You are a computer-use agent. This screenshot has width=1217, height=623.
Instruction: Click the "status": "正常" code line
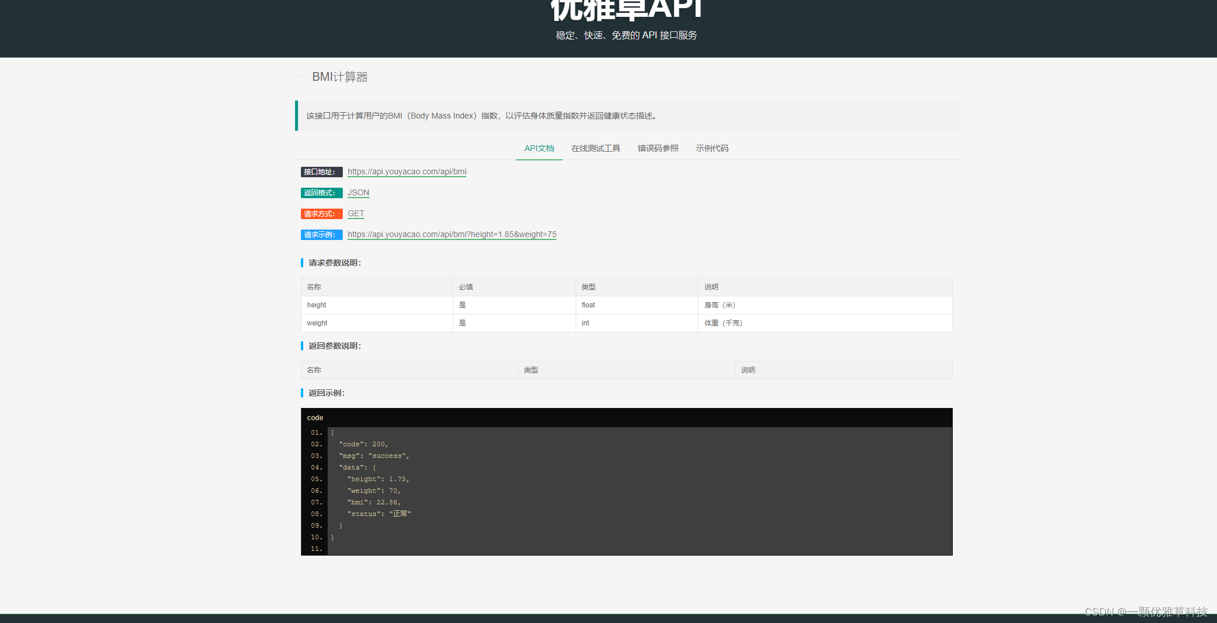tap(379, 514)
